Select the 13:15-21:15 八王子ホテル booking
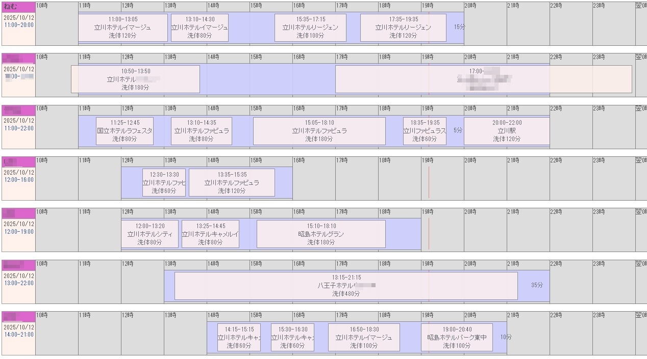The width and height of the screenshot is (647, 359). [346, 286]
